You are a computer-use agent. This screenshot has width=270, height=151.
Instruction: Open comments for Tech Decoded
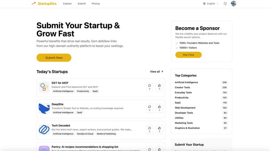click(x=150, y=129)
